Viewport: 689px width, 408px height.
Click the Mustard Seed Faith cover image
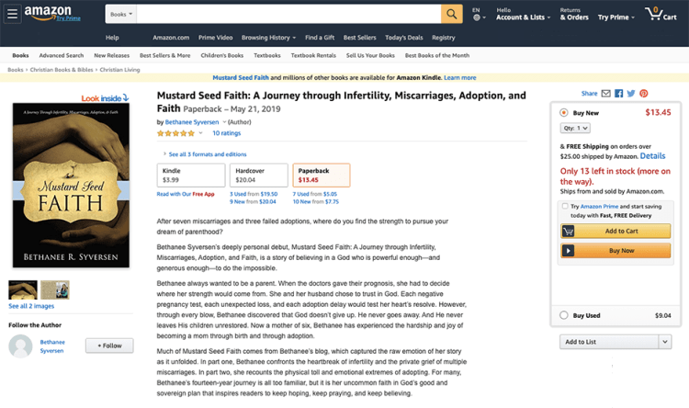[x=71, y=184]
